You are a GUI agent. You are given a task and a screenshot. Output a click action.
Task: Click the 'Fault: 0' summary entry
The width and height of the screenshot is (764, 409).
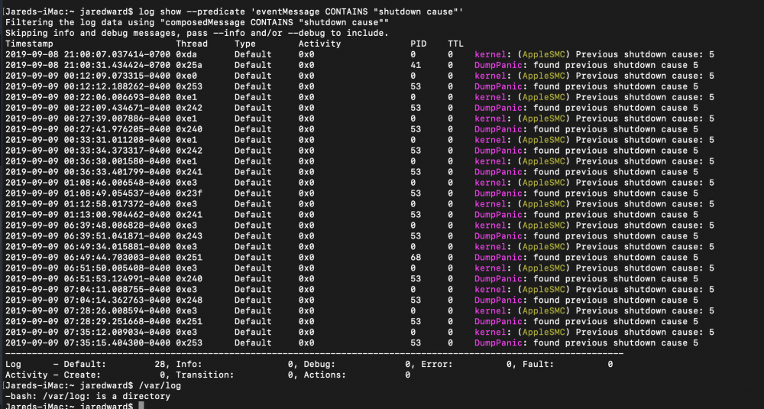point(568,364)
